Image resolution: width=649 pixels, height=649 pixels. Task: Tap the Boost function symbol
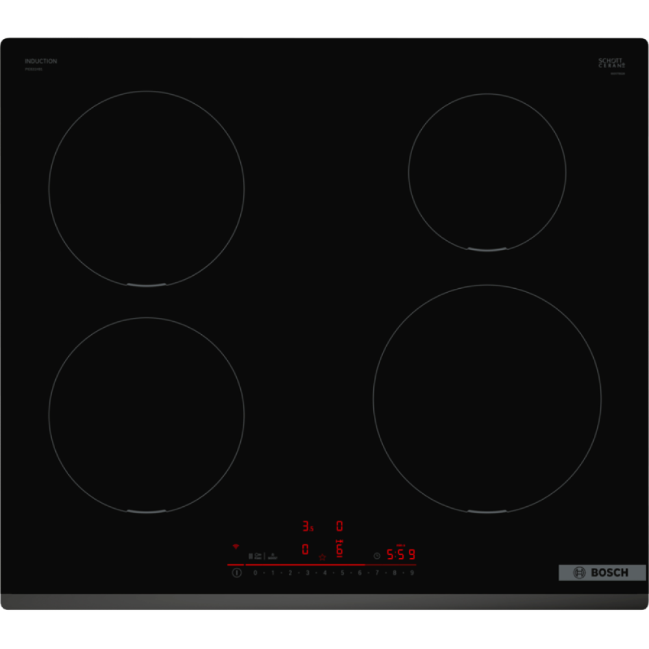[x=273, y=556]
